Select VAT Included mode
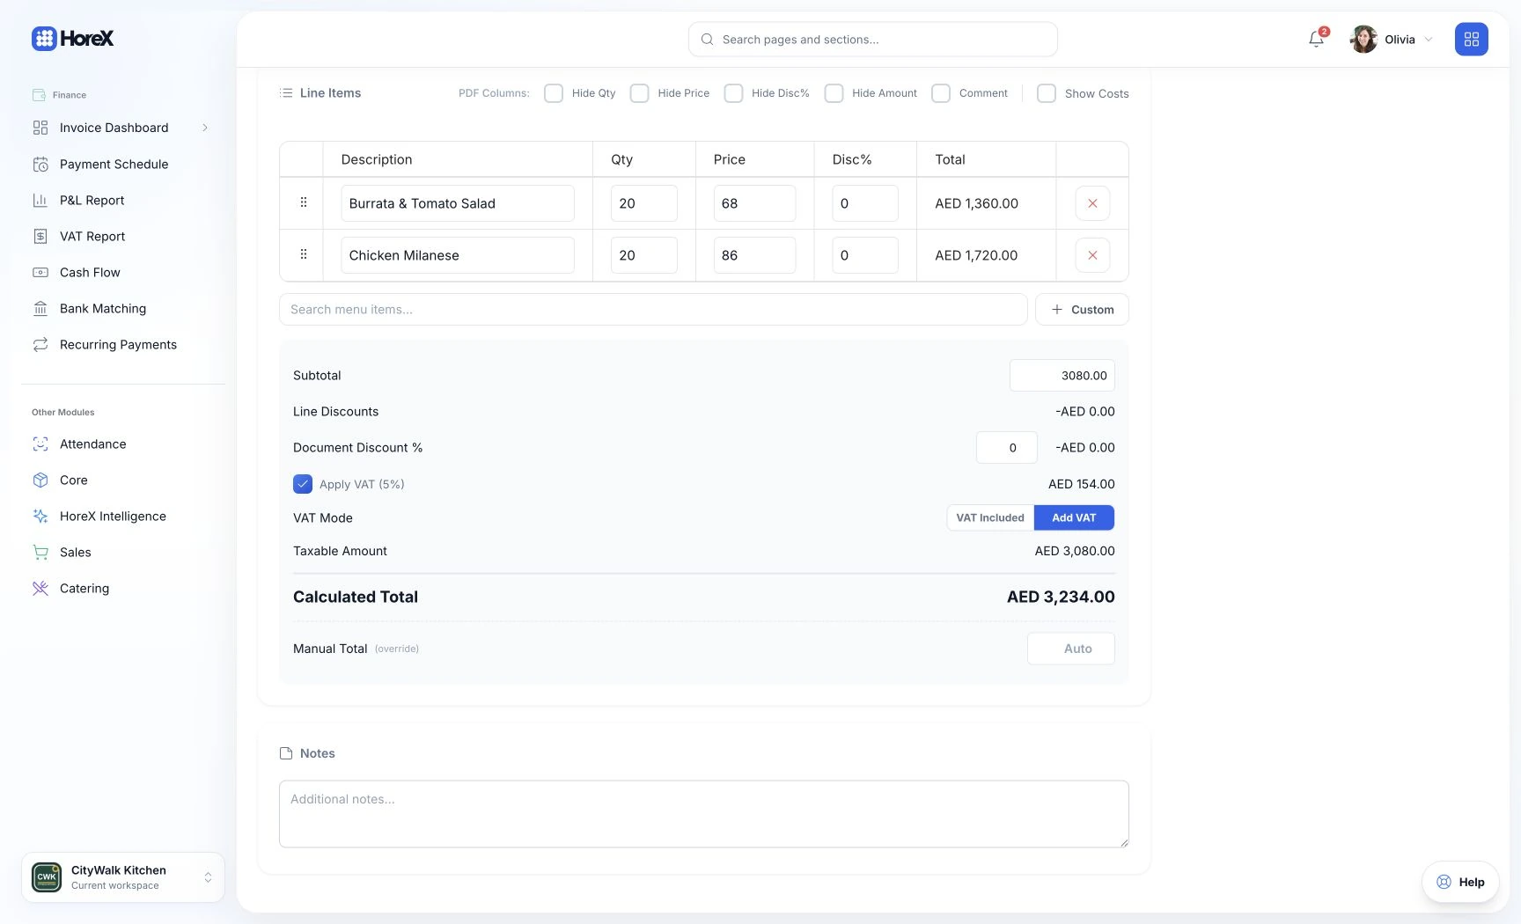This screenshot has height=924, width=1521. click(990, 517)
